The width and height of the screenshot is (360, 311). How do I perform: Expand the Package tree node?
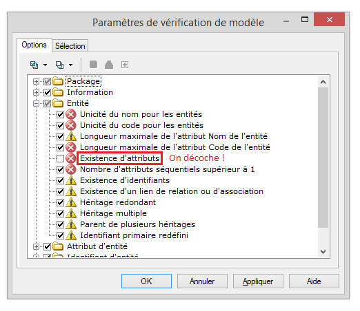click(36, 81)
